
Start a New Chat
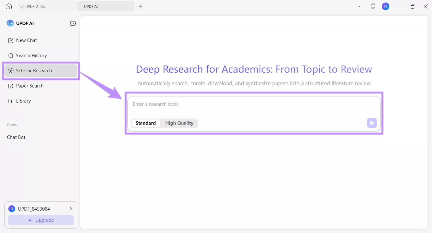coord(41,40)
